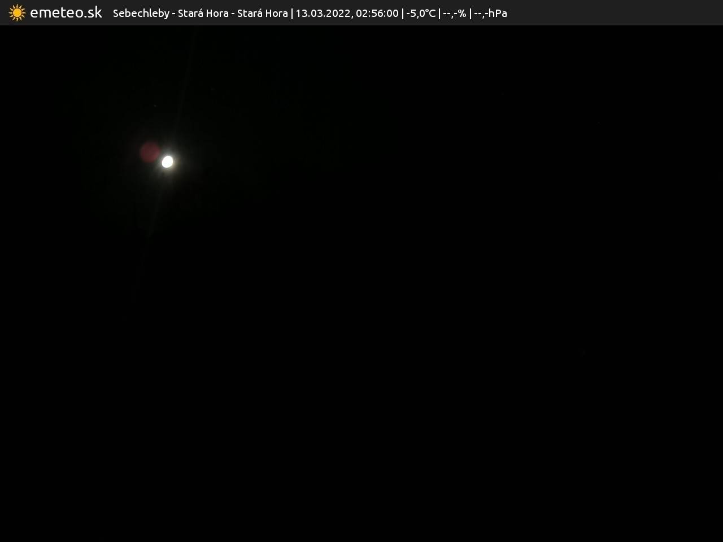Click the separator after the timestamp

coord(402,13)
